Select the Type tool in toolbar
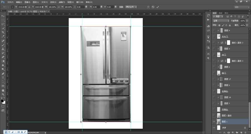251x134 pixels. point(3,78)
